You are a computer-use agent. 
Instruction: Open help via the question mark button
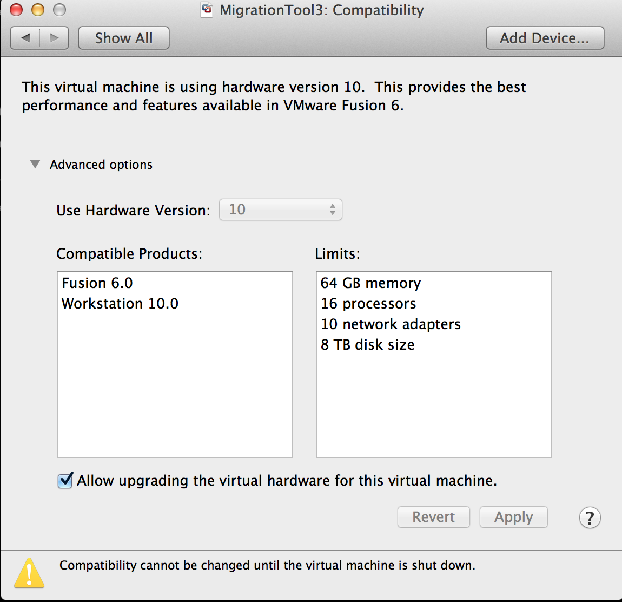(x=590, y=518)
